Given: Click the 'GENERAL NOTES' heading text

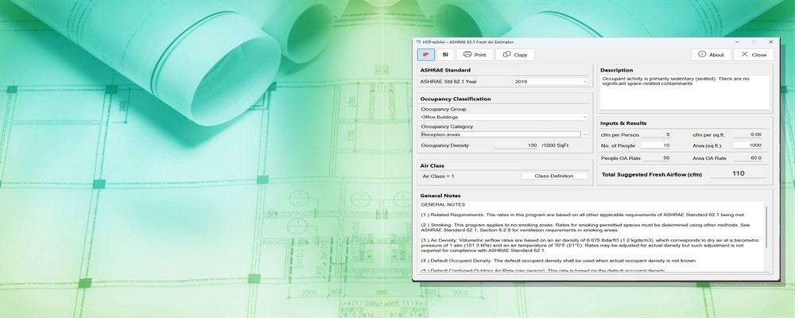Looking at the screenshot, I should (x=443, y=205).
